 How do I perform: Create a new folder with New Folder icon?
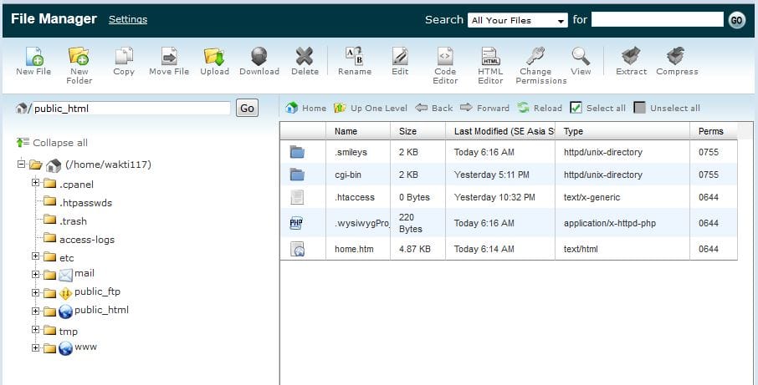79,56
